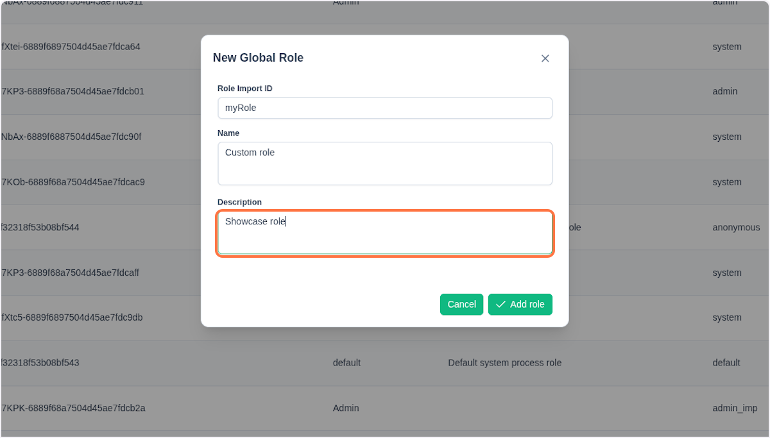Click the X icon in the dialog header

pyautogui.click(x=545, y=58)
